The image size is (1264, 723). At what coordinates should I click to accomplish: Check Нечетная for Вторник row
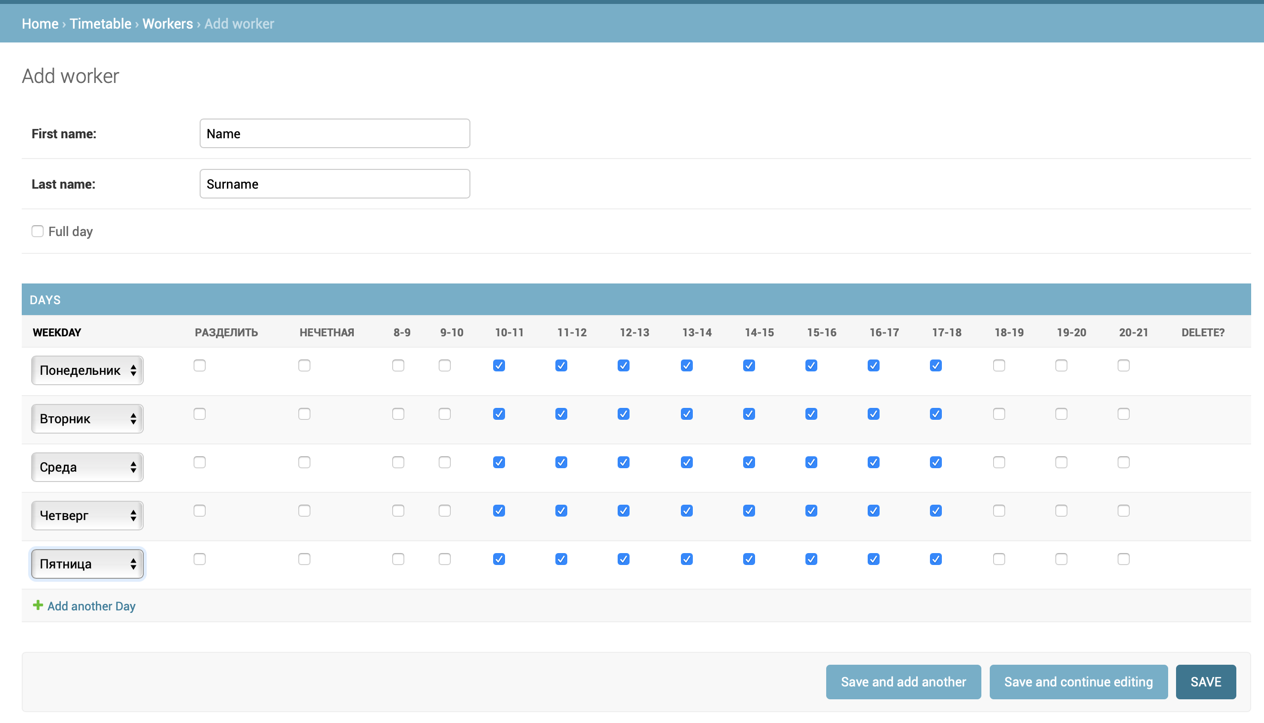[x=304, y=414]
